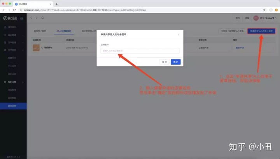Click the 店铺名称 column header
This screenshot has width=280, height=159.
tap(37, 40)
